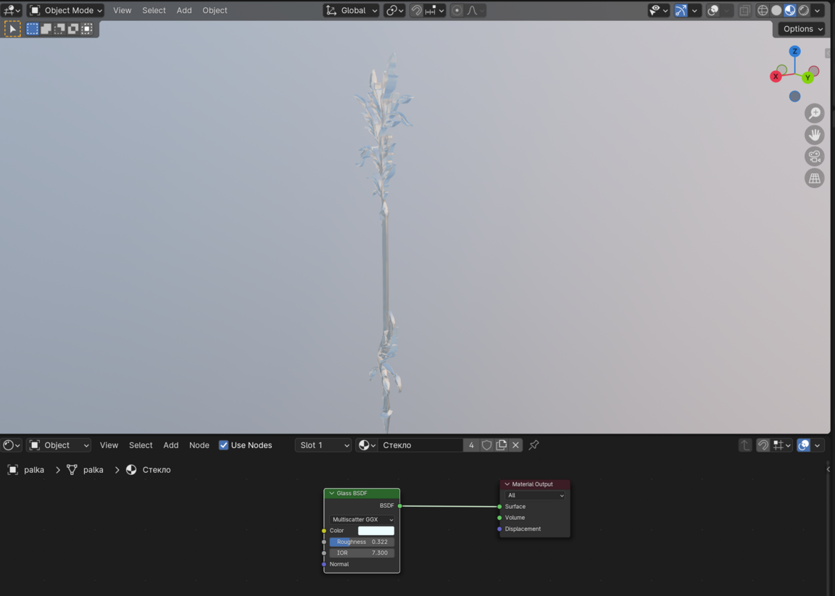Open the View menu in 3D viewport header
The image size is (835, 596).
tap(122, 10)
